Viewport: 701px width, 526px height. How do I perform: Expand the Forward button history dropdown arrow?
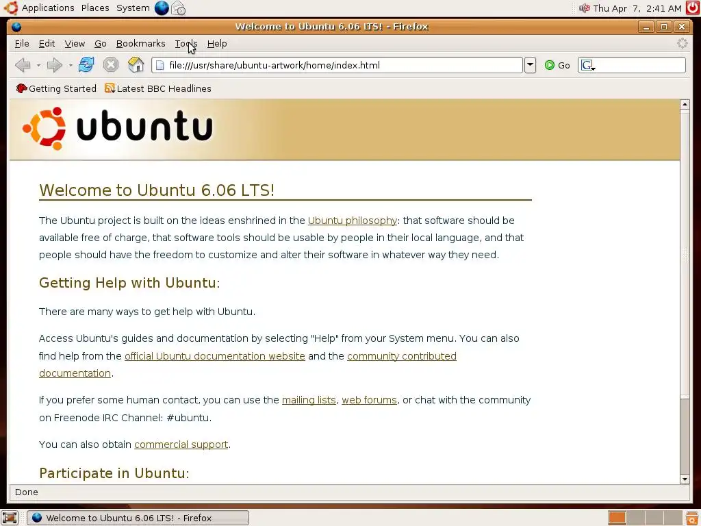click(x=71, y=65)
